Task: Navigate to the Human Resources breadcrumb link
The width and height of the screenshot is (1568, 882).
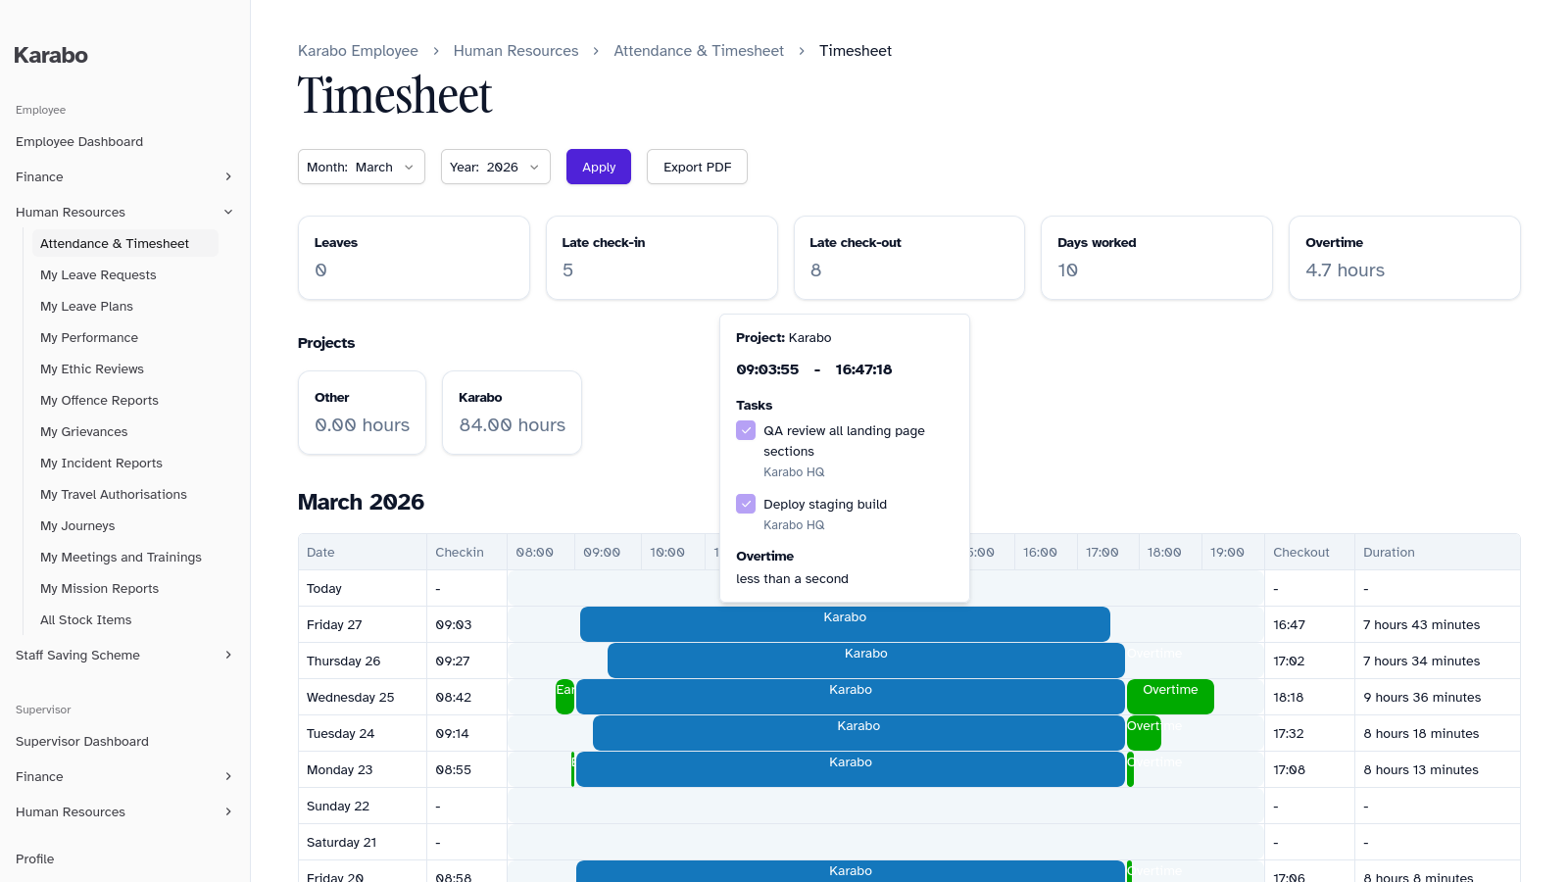Action: pyautogui.click(x=515, y=51)
